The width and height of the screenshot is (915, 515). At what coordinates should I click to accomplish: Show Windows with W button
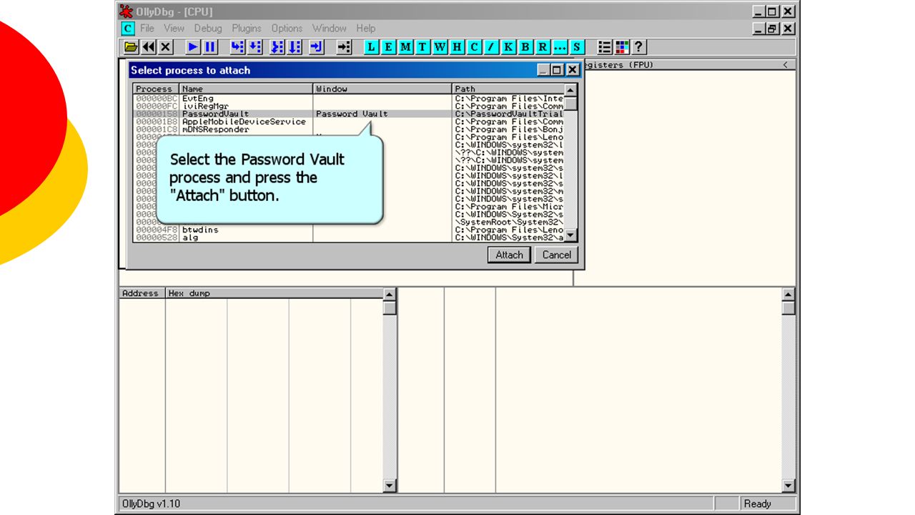coord(440,46)
